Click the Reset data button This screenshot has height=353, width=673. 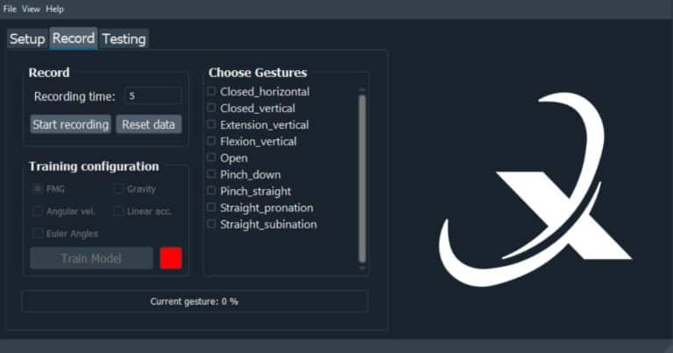[x=148, y=124]
